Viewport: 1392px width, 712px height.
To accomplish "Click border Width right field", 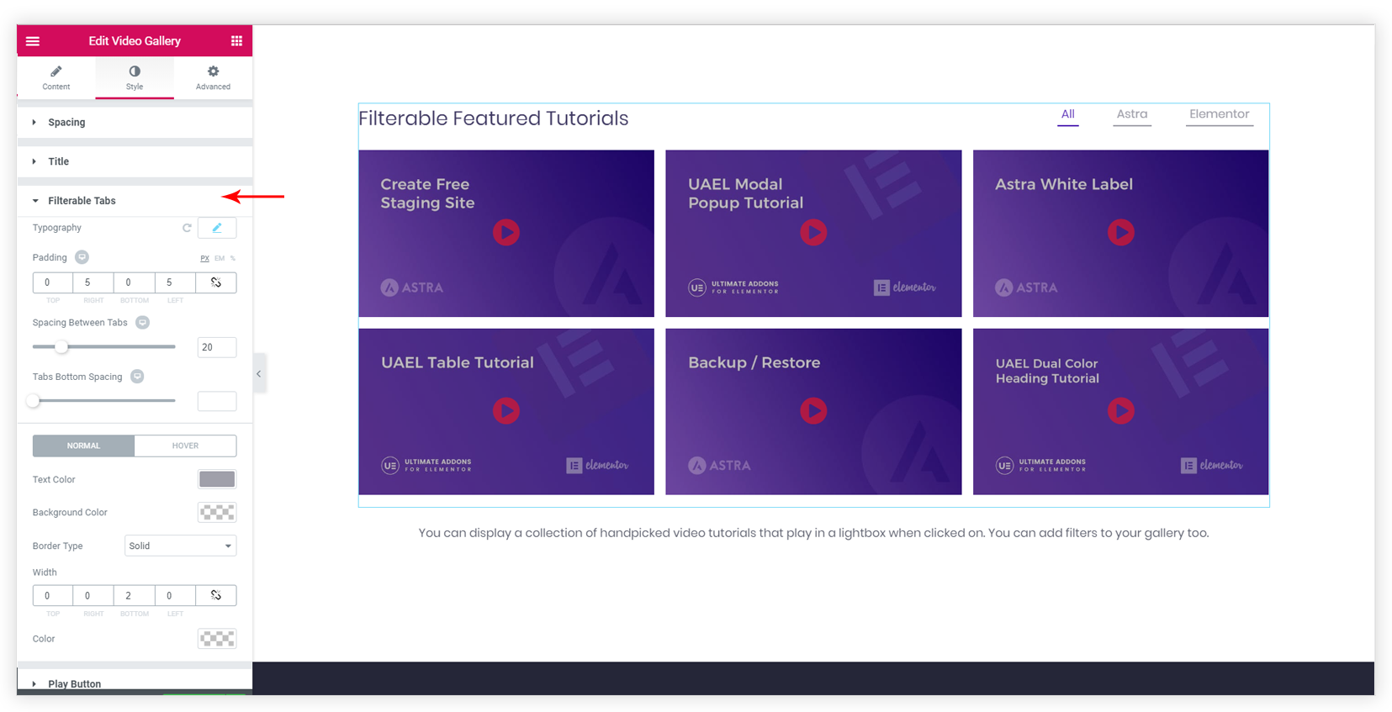I will click(93, 595).
